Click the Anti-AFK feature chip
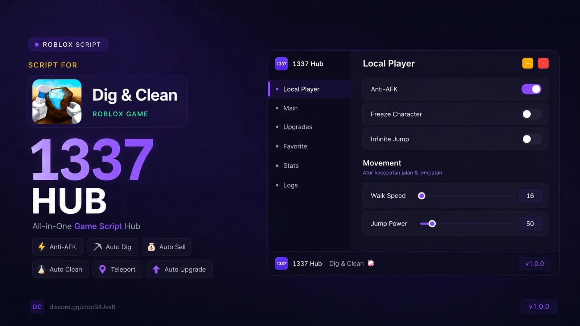 (x=58, y=247)
